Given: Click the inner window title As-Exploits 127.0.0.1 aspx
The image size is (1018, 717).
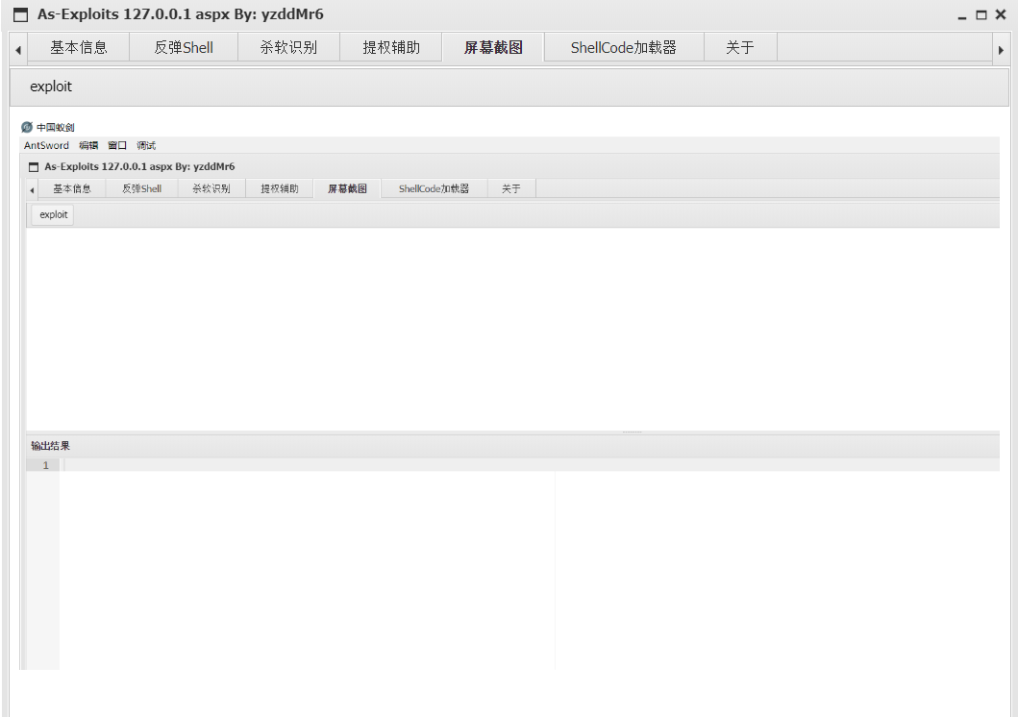Looking at the screenshot, I should (x=107, y=167).
